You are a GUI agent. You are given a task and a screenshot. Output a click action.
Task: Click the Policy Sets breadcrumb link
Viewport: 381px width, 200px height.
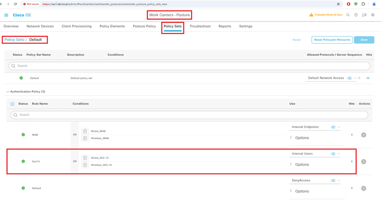(14, 40)
